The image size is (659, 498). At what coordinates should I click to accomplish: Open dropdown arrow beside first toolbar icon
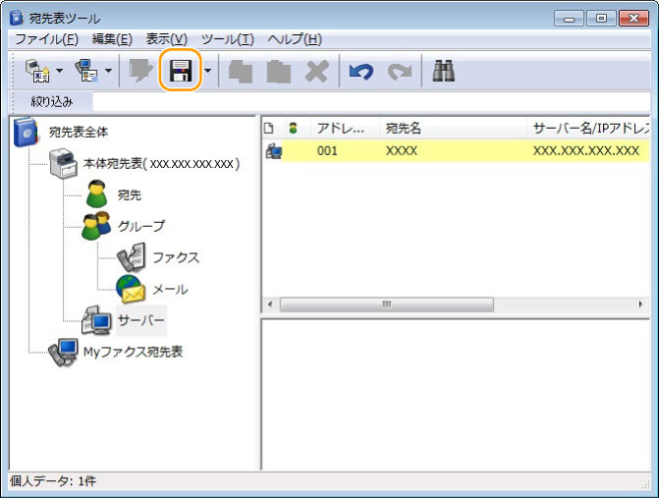point(59,72)
